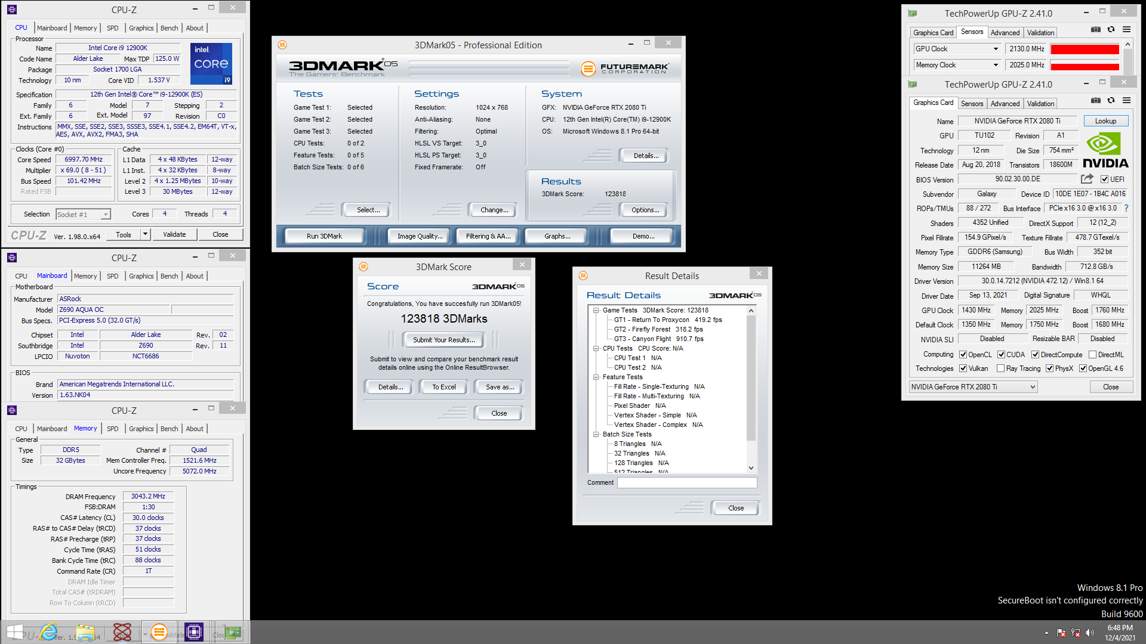
Task: Toggle the OpenCL checkbox
Action: coord(963,355)
